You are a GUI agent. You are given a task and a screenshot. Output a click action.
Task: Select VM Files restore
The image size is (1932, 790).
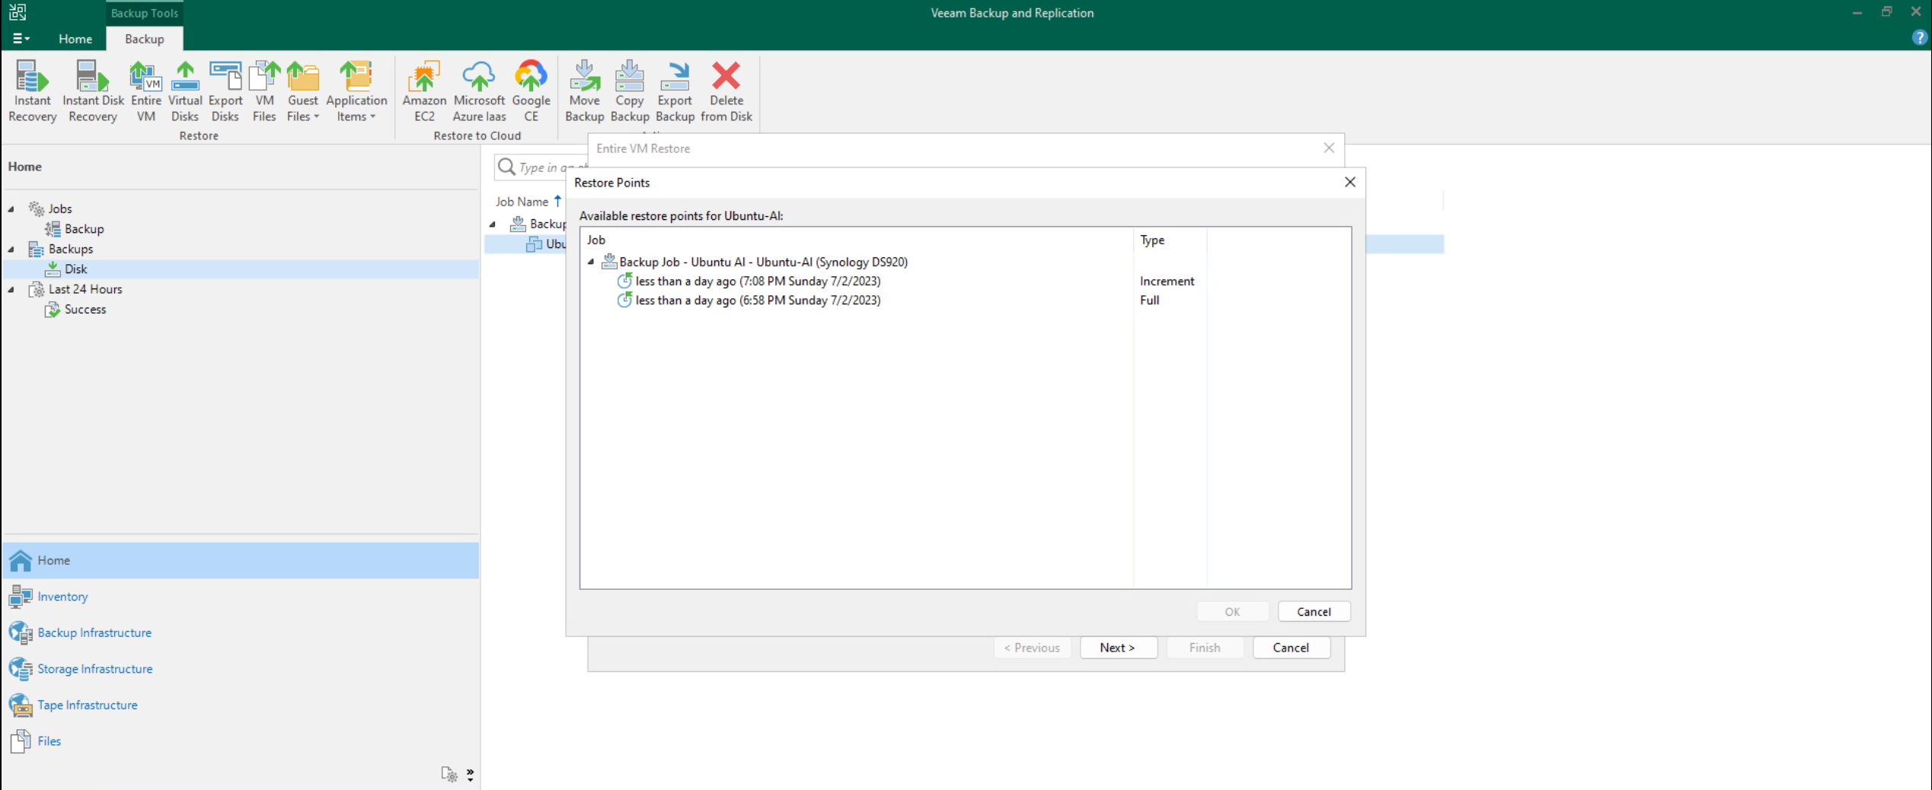click(264, 91)
